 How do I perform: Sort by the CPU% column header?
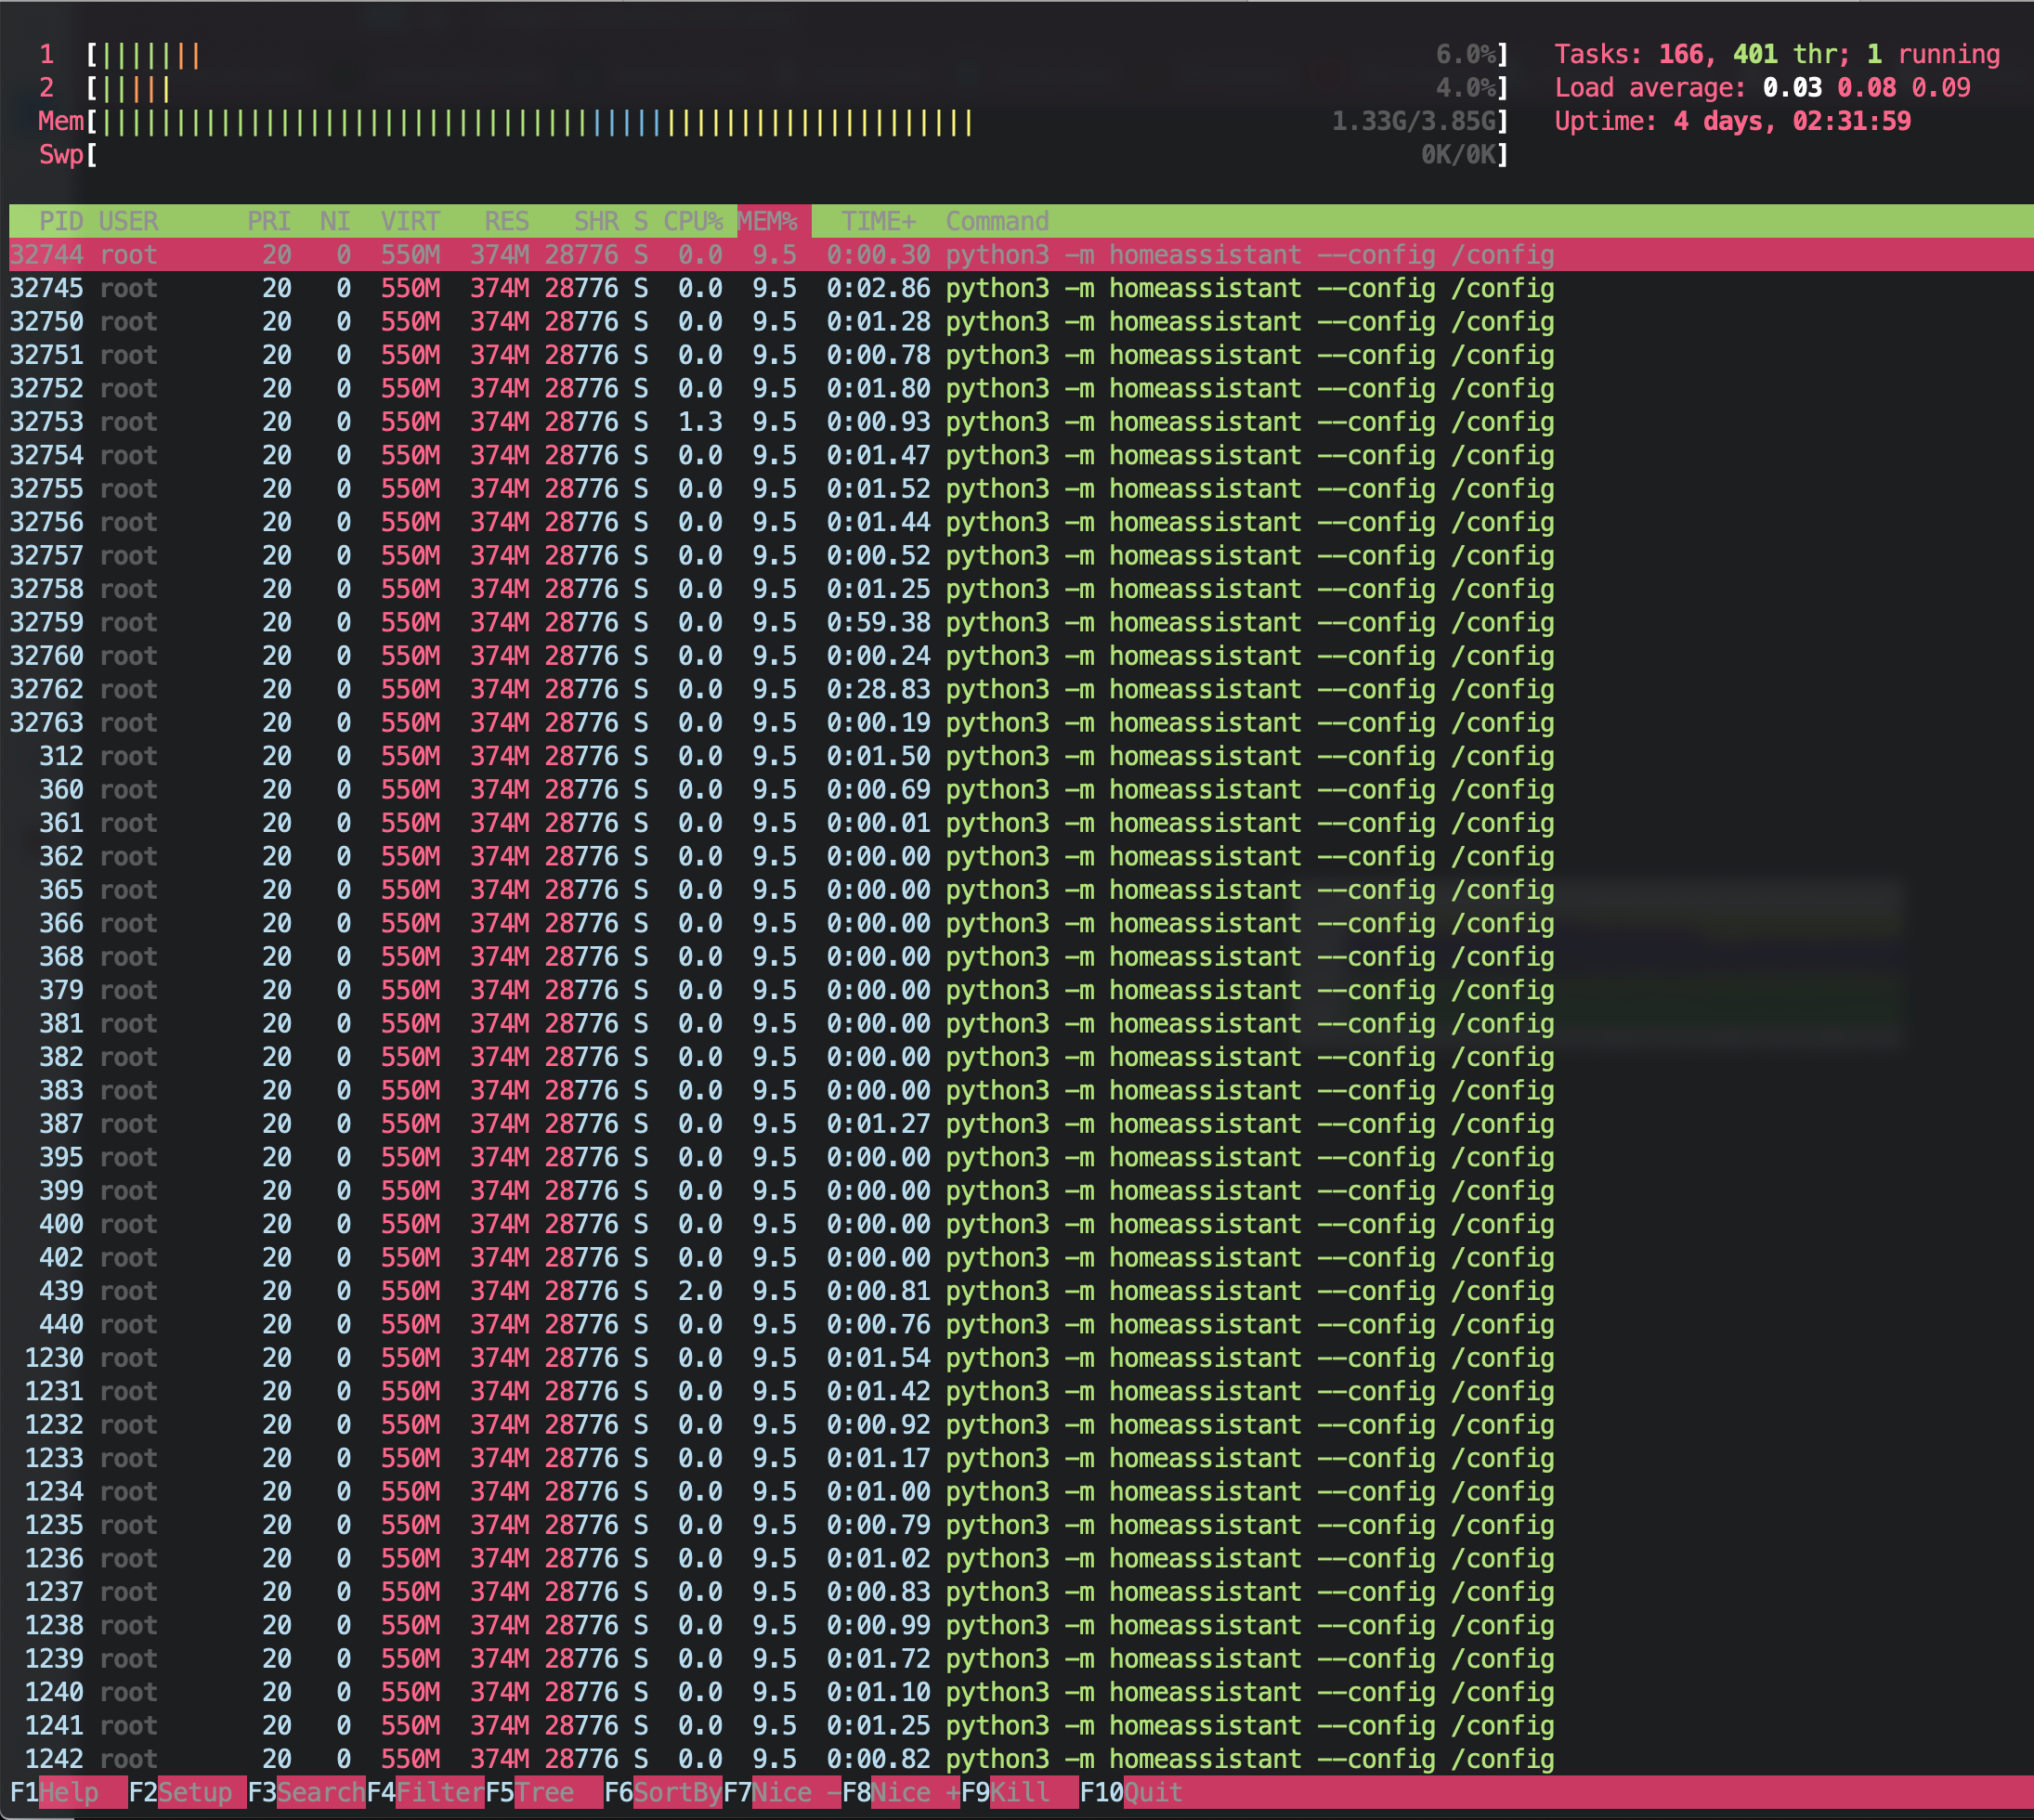[x=693, y=221]
